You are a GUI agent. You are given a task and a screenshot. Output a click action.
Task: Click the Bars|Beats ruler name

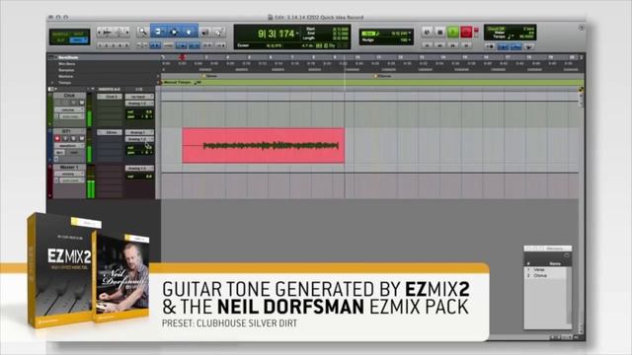click(x=67, y=57)
